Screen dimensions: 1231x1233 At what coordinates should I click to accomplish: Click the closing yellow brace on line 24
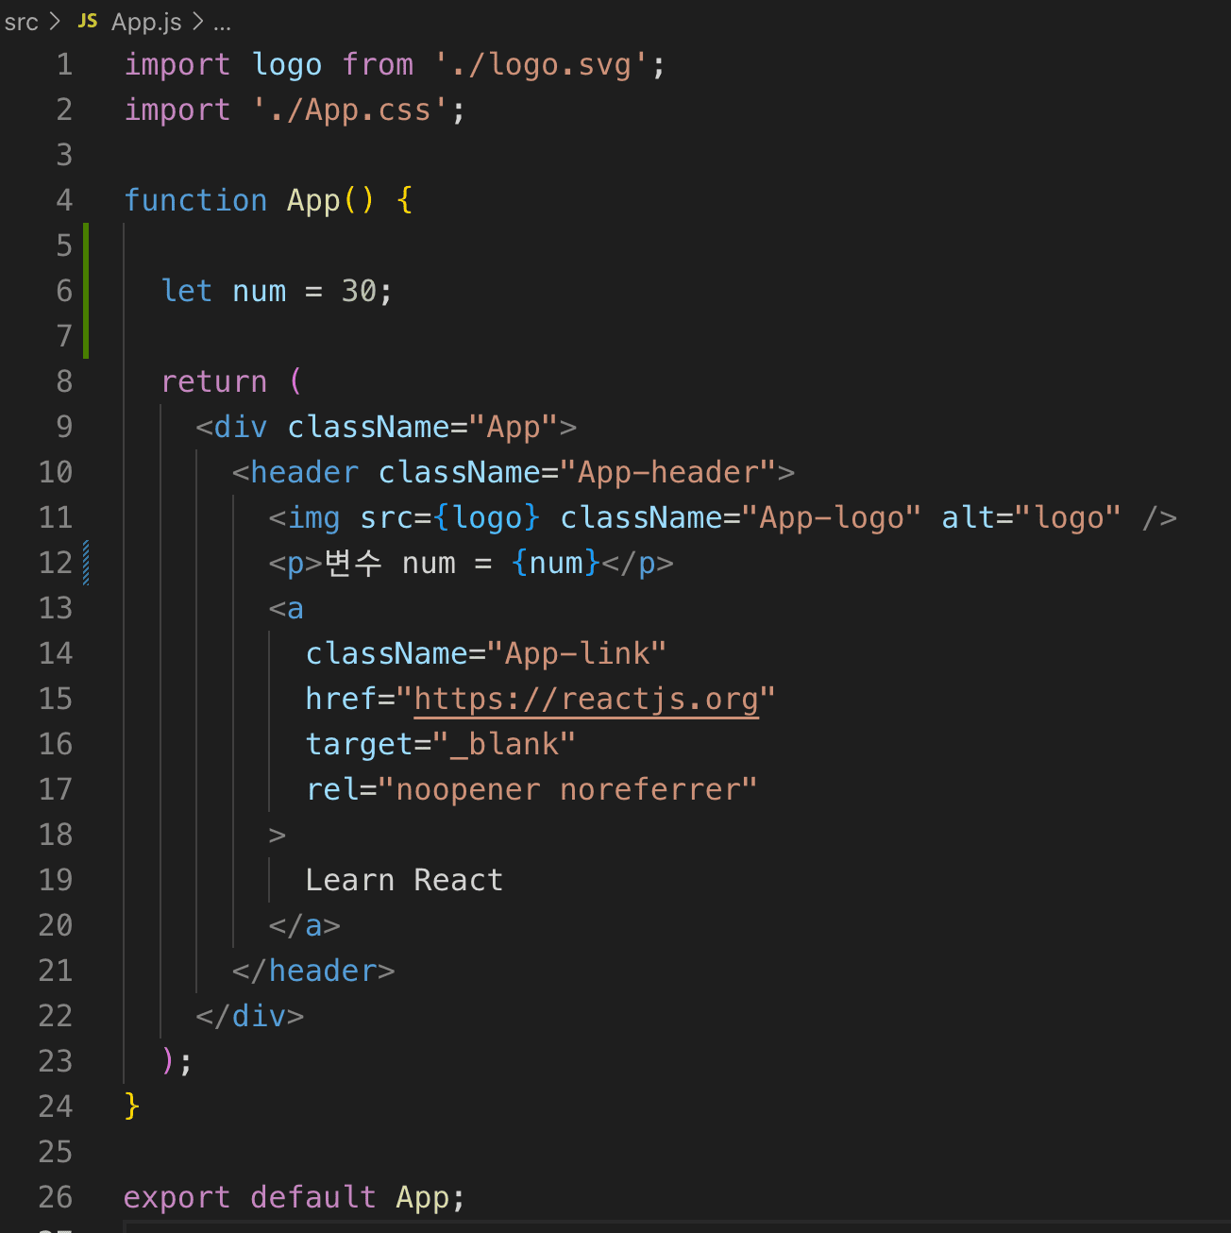(132, 1106)
